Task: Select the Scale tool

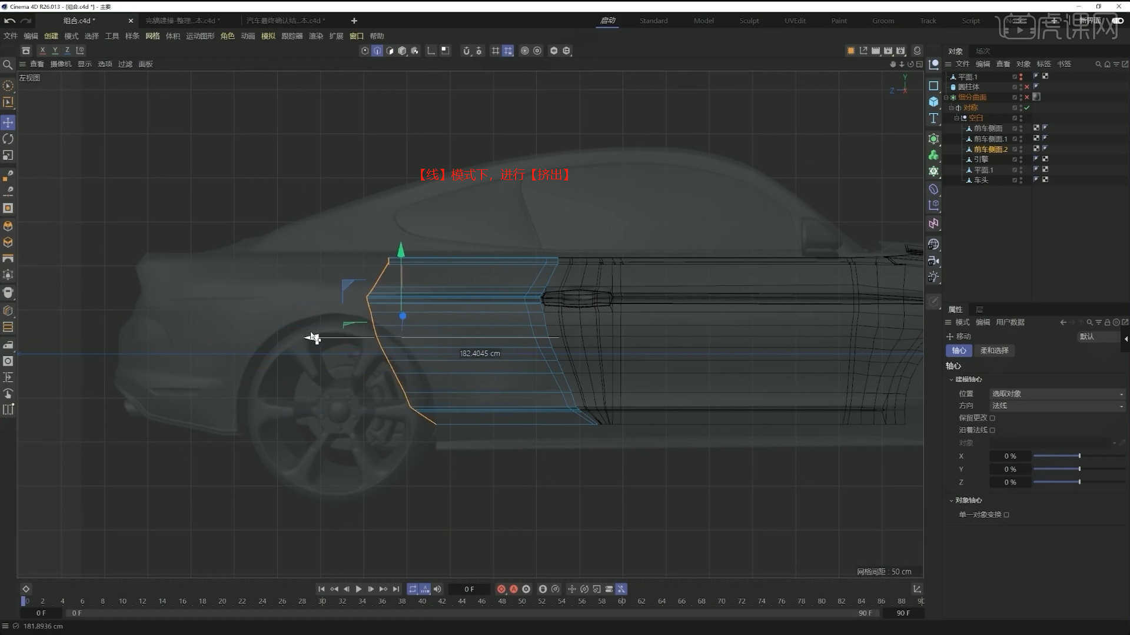Action: coord(8,155)
